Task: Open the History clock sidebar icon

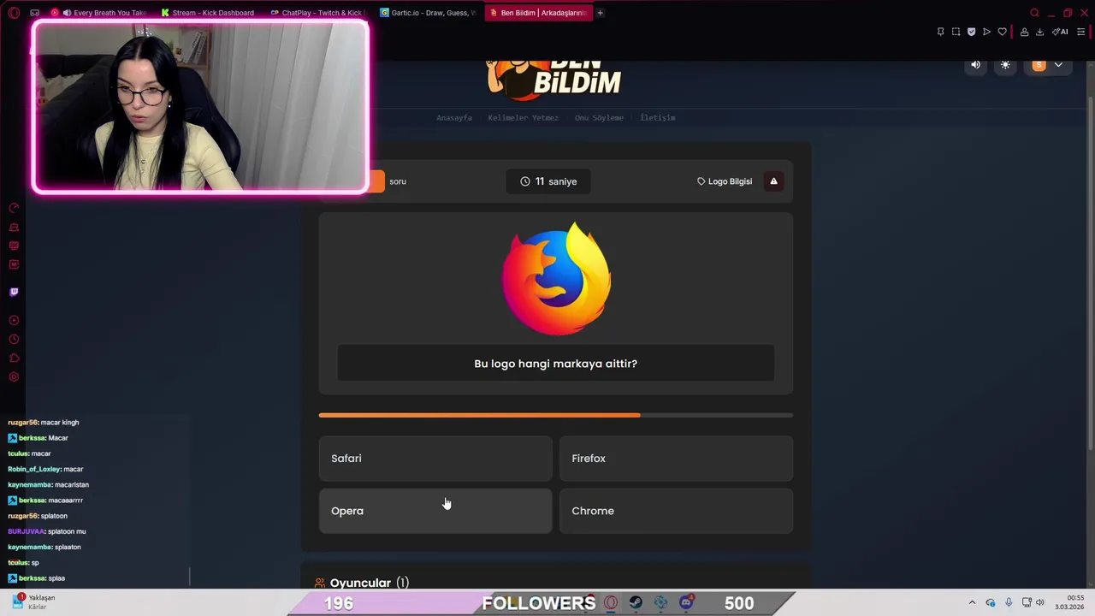Action: point(14,339)
